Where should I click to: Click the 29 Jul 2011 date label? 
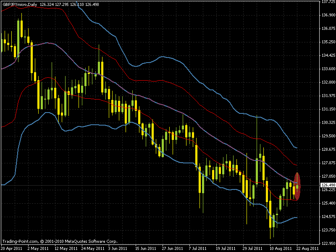tap(253, 249)
